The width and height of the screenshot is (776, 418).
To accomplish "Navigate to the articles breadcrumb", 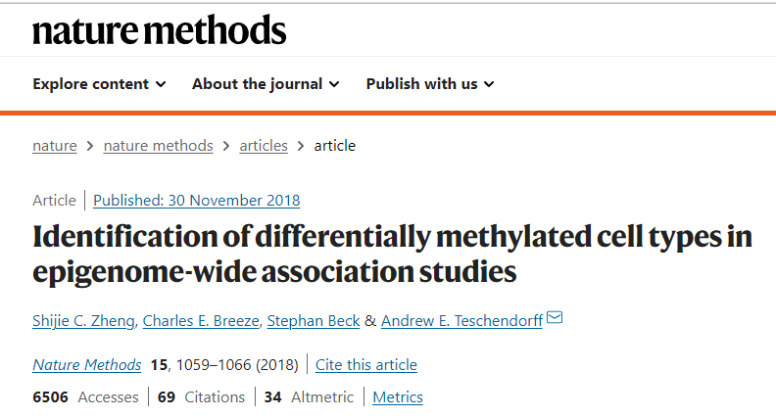I will (x=264, y=146).
